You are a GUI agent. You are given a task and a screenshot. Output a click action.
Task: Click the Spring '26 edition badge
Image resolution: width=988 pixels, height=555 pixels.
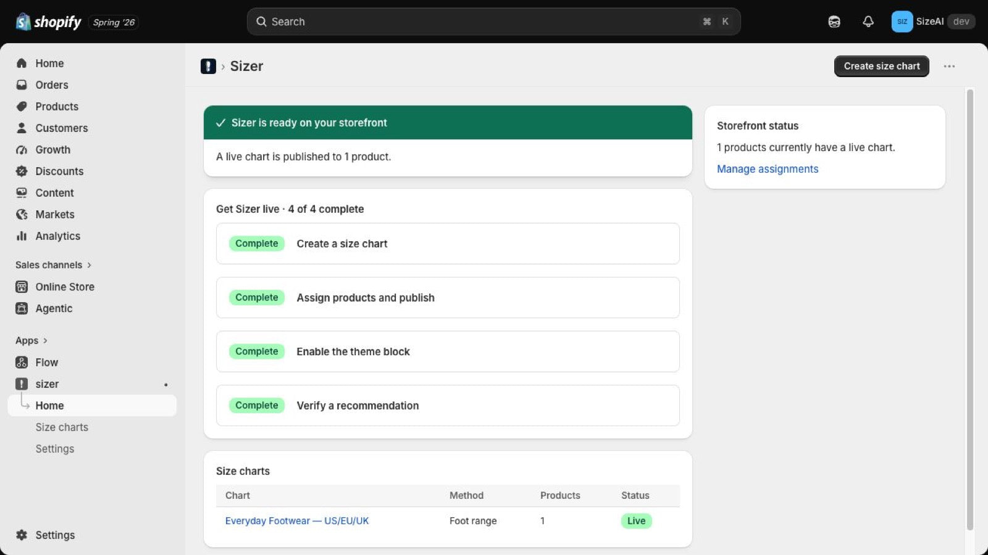114,22
